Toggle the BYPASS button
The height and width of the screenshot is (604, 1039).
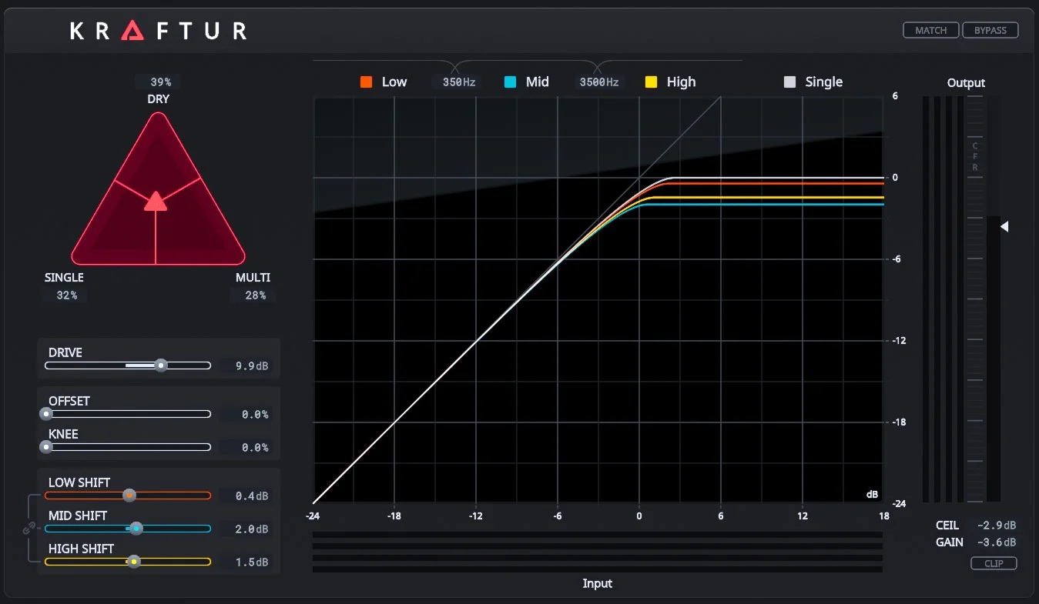pyautogui.click(x=990, y=30)
